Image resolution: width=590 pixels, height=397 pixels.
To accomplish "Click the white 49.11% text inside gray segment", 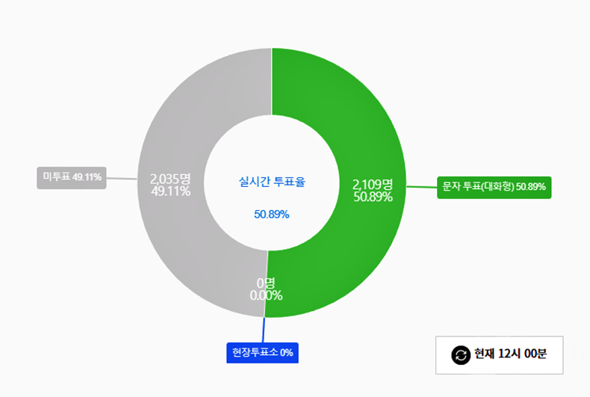I will tap(170, 191).
